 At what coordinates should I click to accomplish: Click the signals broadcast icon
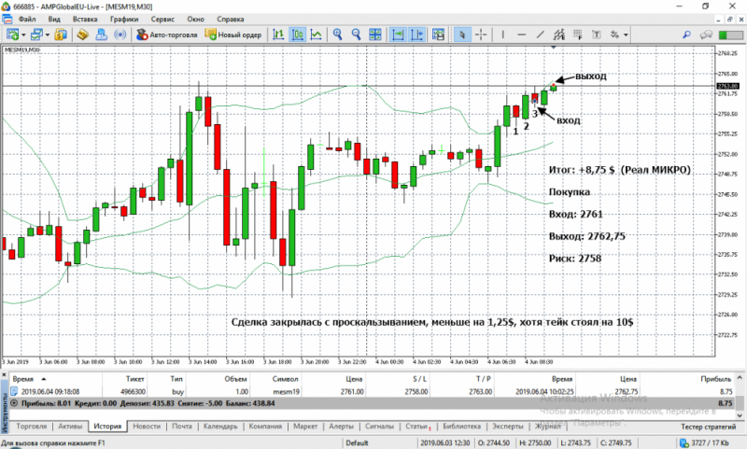point(120,35)
